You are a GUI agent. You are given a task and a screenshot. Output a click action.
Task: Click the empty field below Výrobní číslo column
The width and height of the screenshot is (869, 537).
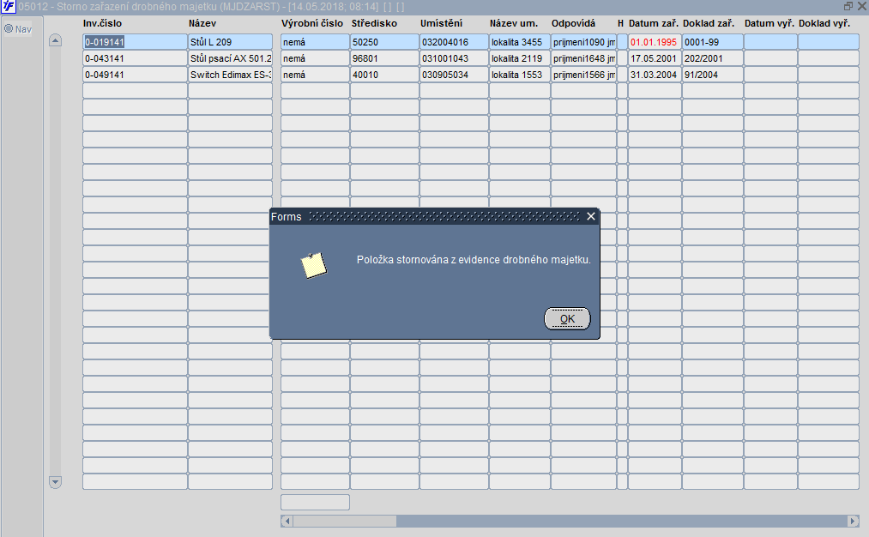tap(316, 502)
